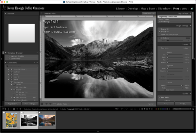The image size is (196, 133).
Task: Collapse the Layout panel
Action: [190, 44]
